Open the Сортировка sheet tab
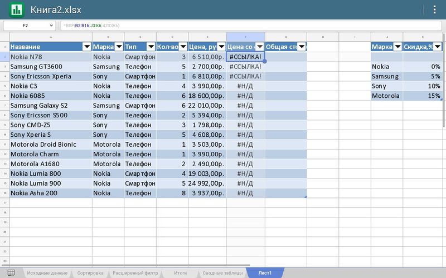 tap(90, 273)
